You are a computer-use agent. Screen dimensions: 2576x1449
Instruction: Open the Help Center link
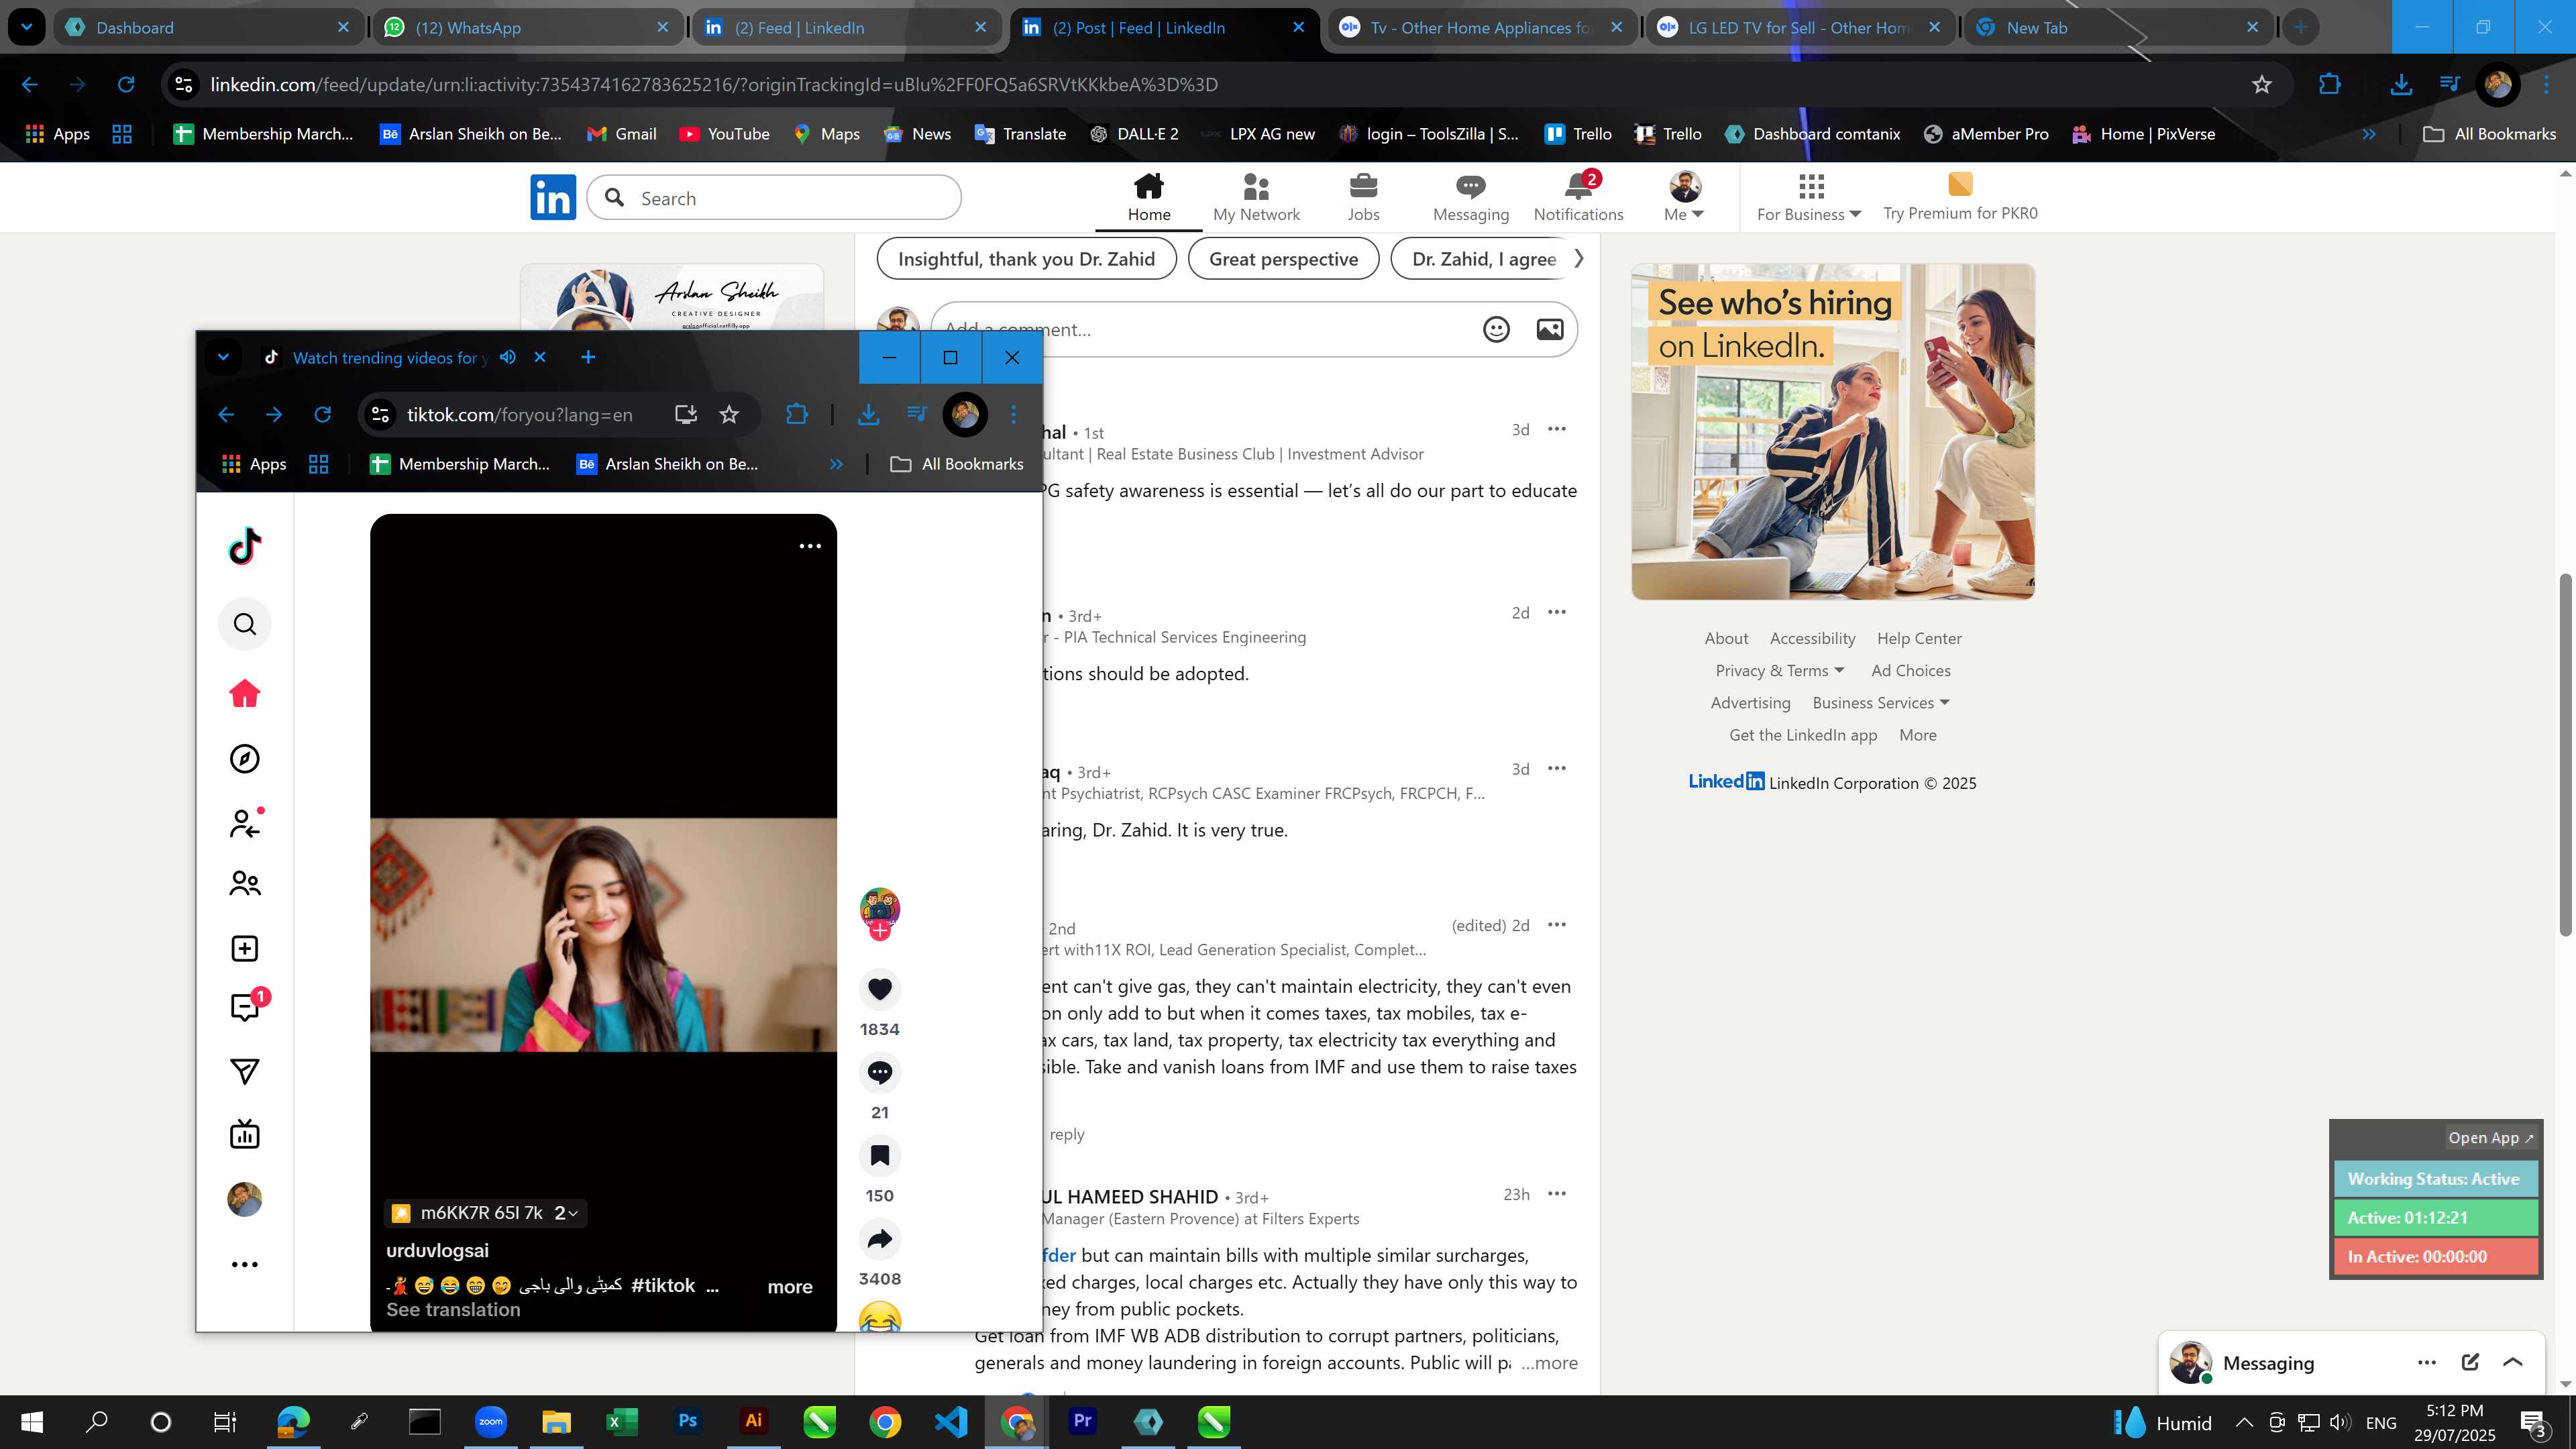pos(1919,639)
